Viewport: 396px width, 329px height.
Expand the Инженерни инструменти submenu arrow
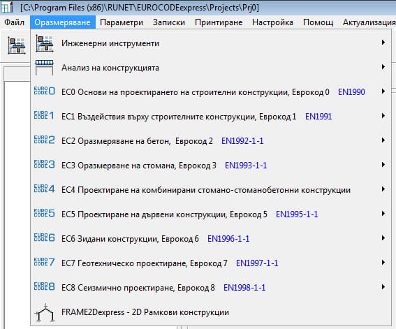tap(383, 43)
